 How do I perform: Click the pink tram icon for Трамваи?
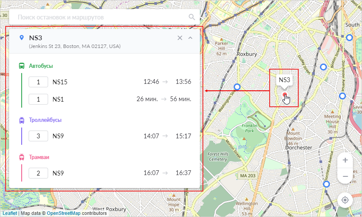click(x=22, y=157)
